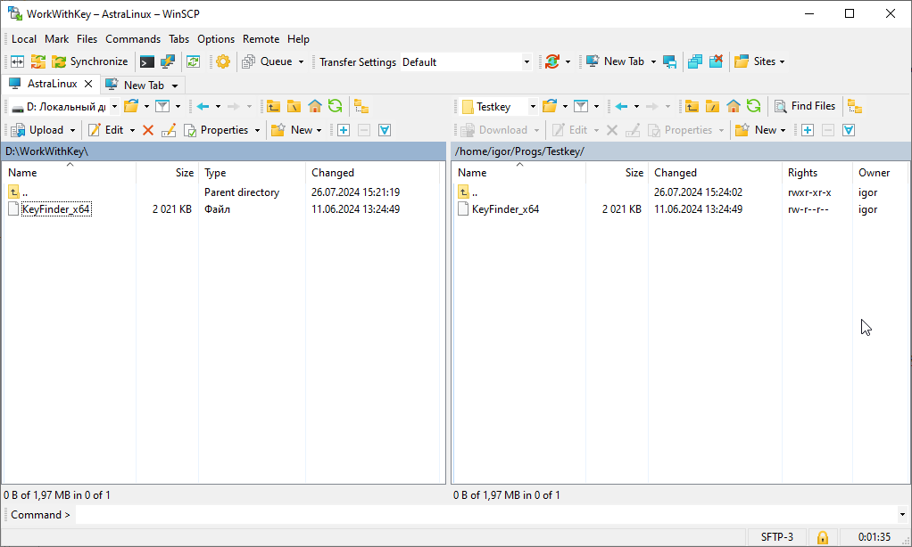Refresh the remote panel directory
This screenshot has height=547, width=912.
click(754, 106)
